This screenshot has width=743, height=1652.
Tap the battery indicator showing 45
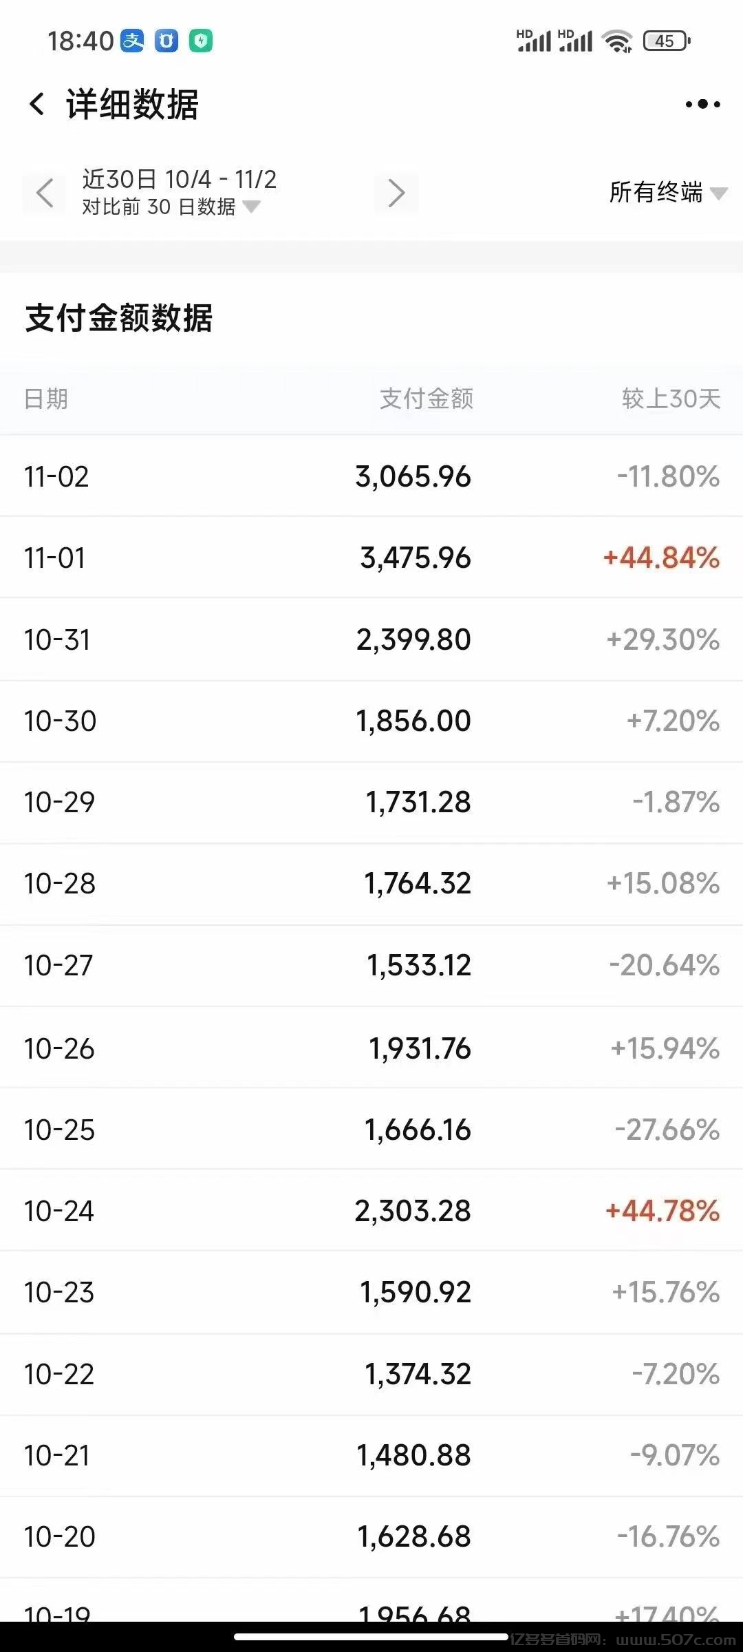pyautogui.click(x=666, y=41)
